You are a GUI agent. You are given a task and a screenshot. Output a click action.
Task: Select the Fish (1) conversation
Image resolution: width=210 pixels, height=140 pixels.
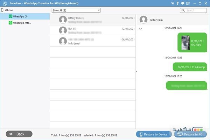point(93,30)
